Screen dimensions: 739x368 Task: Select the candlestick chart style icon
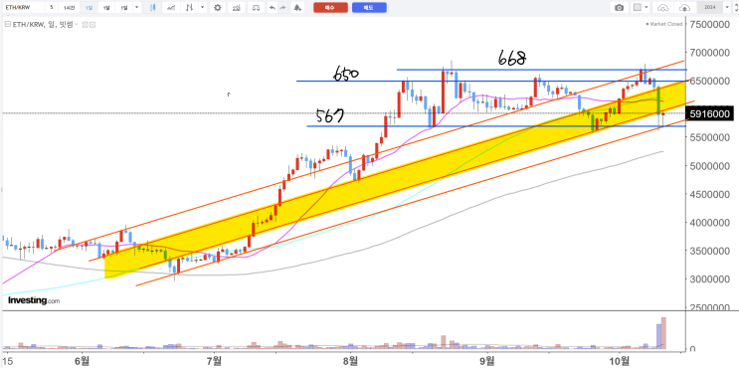153,8
